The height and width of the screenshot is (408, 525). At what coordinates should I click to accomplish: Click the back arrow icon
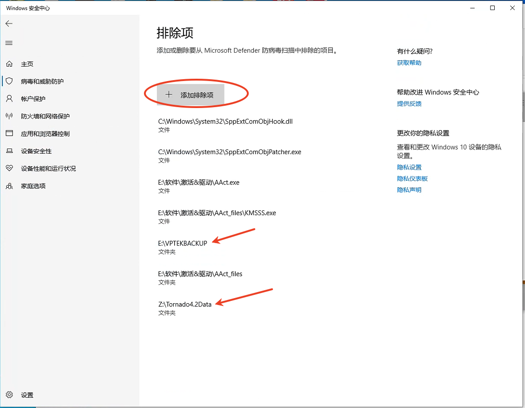(9, 23)
